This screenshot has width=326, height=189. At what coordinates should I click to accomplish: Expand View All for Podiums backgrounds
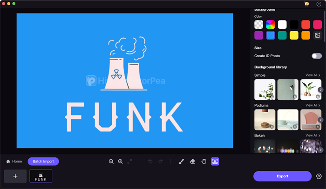(313, 105)
